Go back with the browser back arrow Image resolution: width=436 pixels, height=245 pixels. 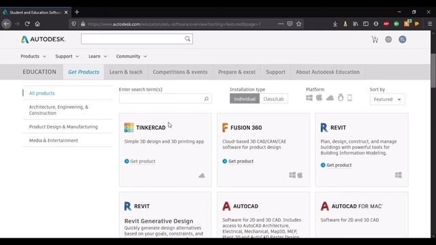[x=6, y=24]
